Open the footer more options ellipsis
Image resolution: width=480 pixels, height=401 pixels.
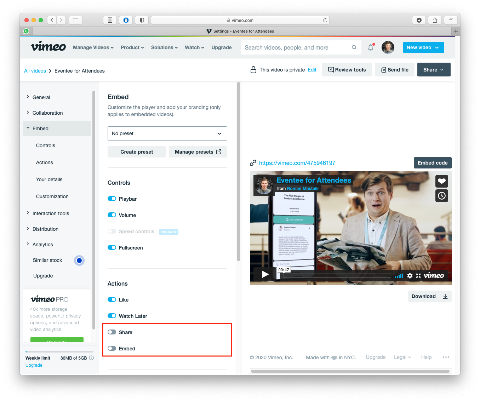tap(446, 357)
